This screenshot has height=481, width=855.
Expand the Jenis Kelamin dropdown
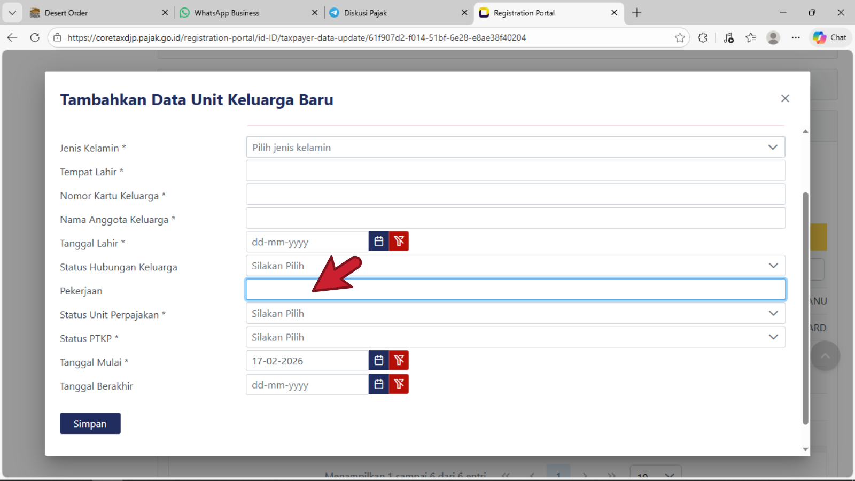coord(515,148)
